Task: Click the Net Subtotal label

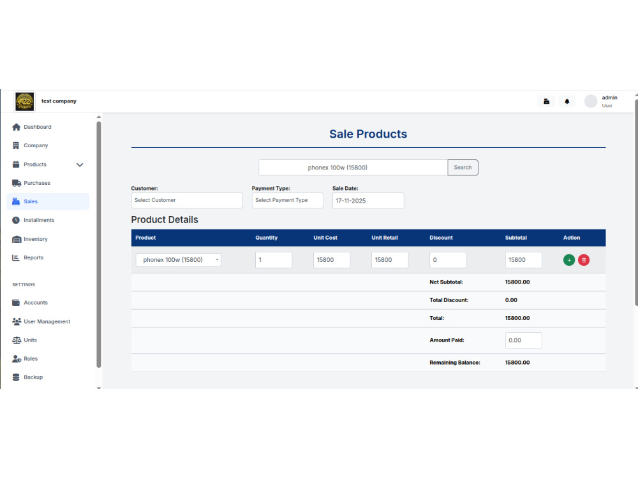Action: coord(446,282)
